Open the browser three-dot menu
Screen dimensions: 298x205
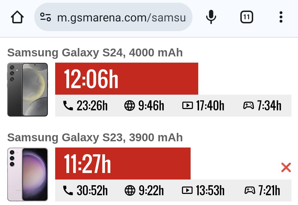(x=281, y=17)
